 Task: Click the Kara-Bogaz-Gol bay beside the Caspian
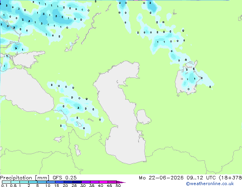pyautogui.click(x=143, y=117)
